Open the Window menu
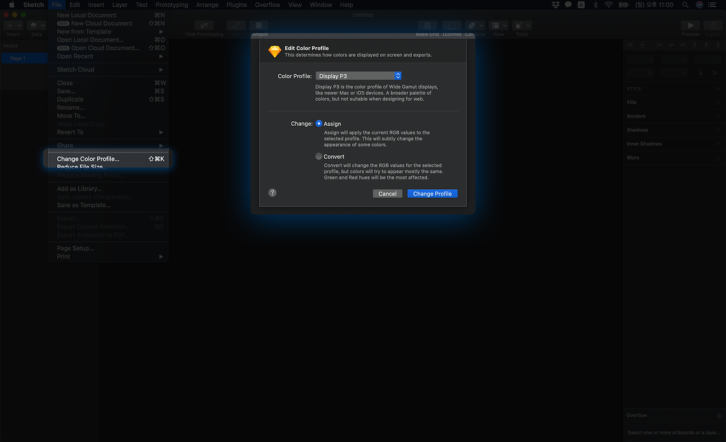Image resolution: width=726 pixels, height=442 pixels. point(321,5)
